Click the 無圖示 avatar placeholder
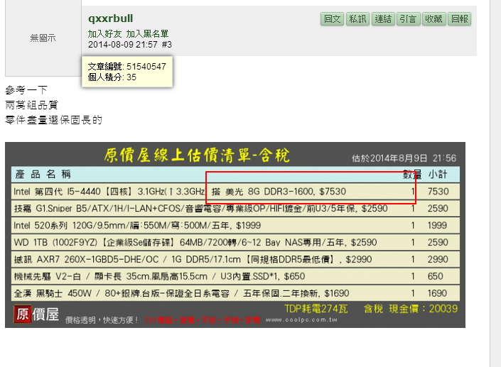The height and width of the screenshot is (367, 501). 43,38
